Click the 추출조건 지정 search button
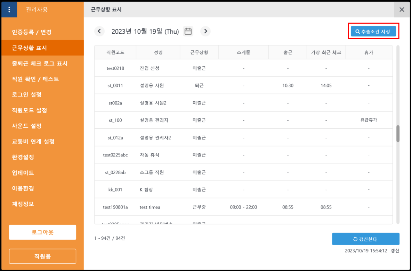The width and height of the screenshot is (411, 271). [373, 31]
